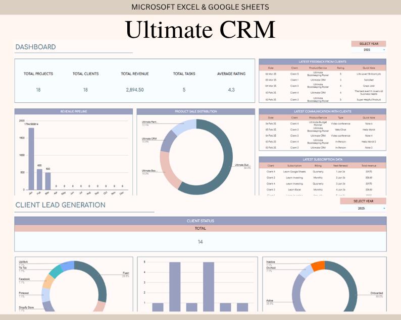
Task: Click the On-Hold label on status donut
Action: click(271, 268)
